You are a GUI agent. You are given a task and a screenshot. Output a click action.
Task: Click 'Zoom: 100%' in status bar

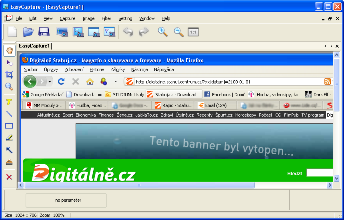[x=52, y=215]
